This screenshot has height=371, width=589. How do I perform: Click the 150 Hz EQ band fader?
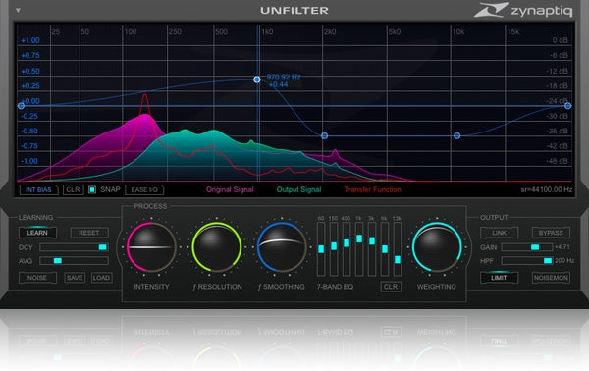334,249
